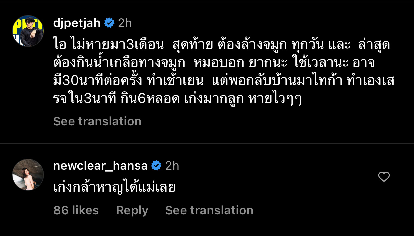The image size is (414, 236).
Task: Like newclear_hansa's comment via the heart icon
Action: coord(384,177)
